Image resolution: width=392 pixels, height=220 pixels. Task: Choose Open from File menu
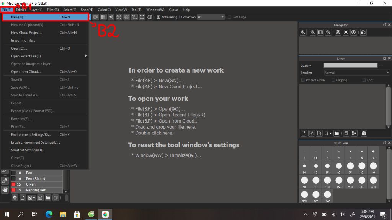(45, 49)
